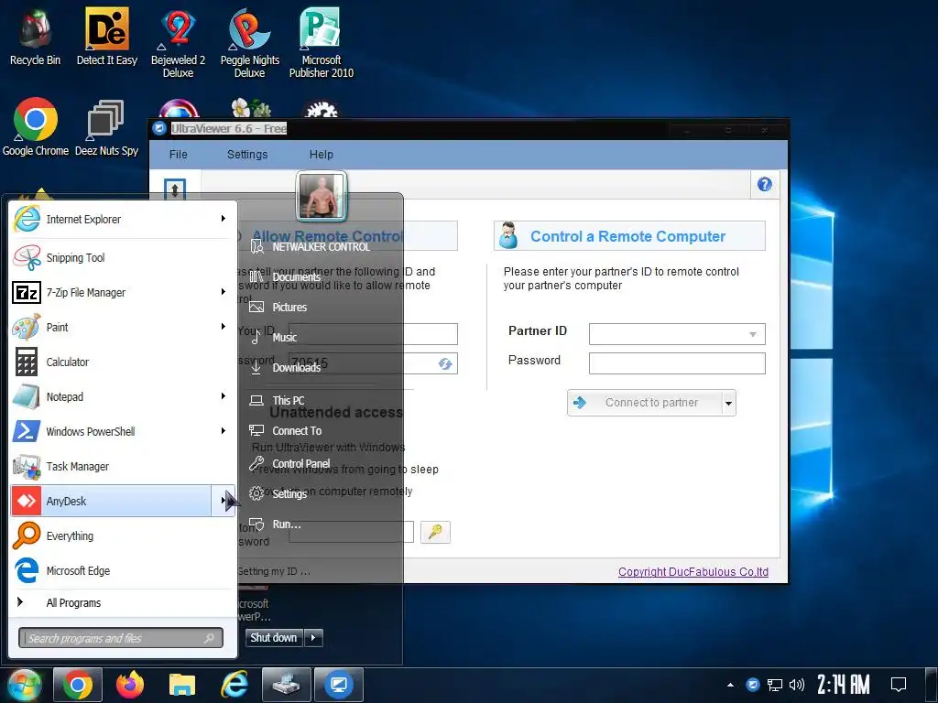The height and width of the screenshot is (703, 938).
Task: Launch Microsoft Edge from start menu
Action: 123,570
